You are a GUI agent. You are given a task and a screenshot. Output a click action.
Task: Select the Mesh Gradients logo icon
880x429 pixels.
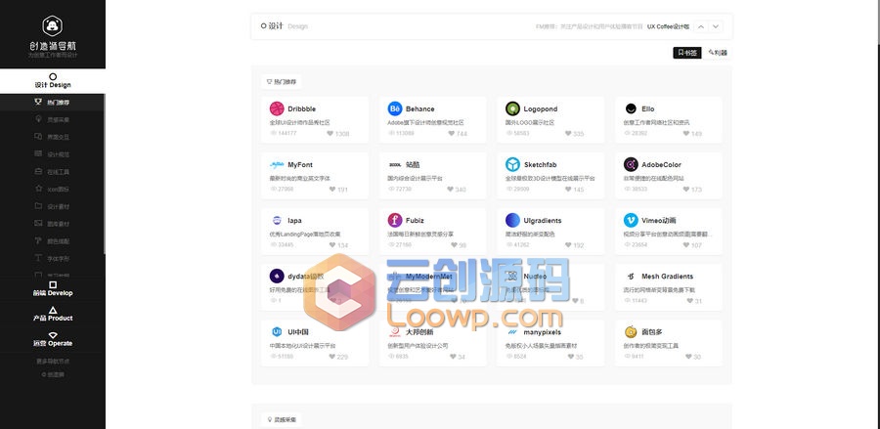coord(631,276)
